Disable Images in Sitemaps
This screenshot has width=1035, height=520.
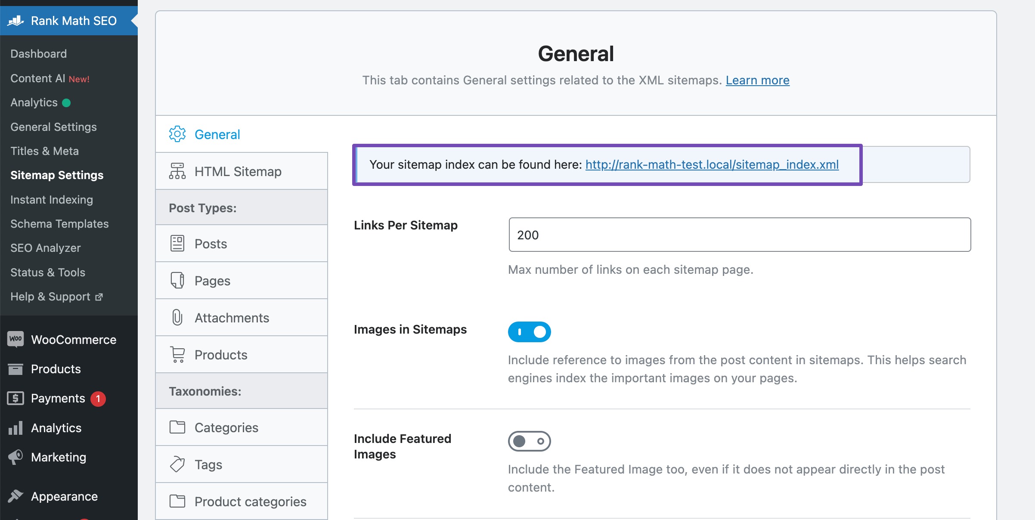[x=529, y=332]
